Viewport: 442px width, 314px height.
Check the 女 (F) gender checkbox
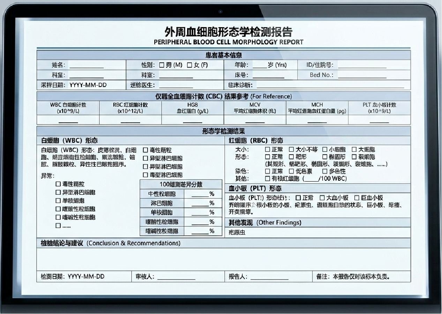point(189,65)
